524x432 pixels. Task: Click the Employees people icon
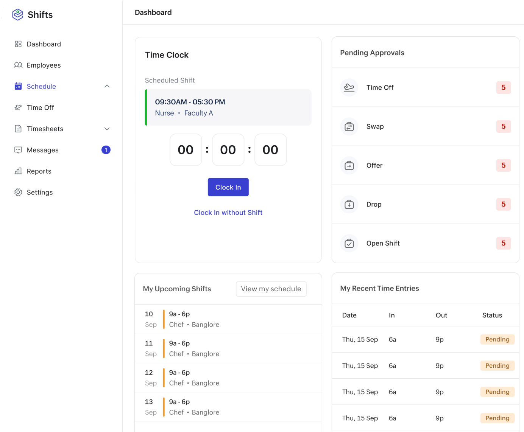(18, 65)
